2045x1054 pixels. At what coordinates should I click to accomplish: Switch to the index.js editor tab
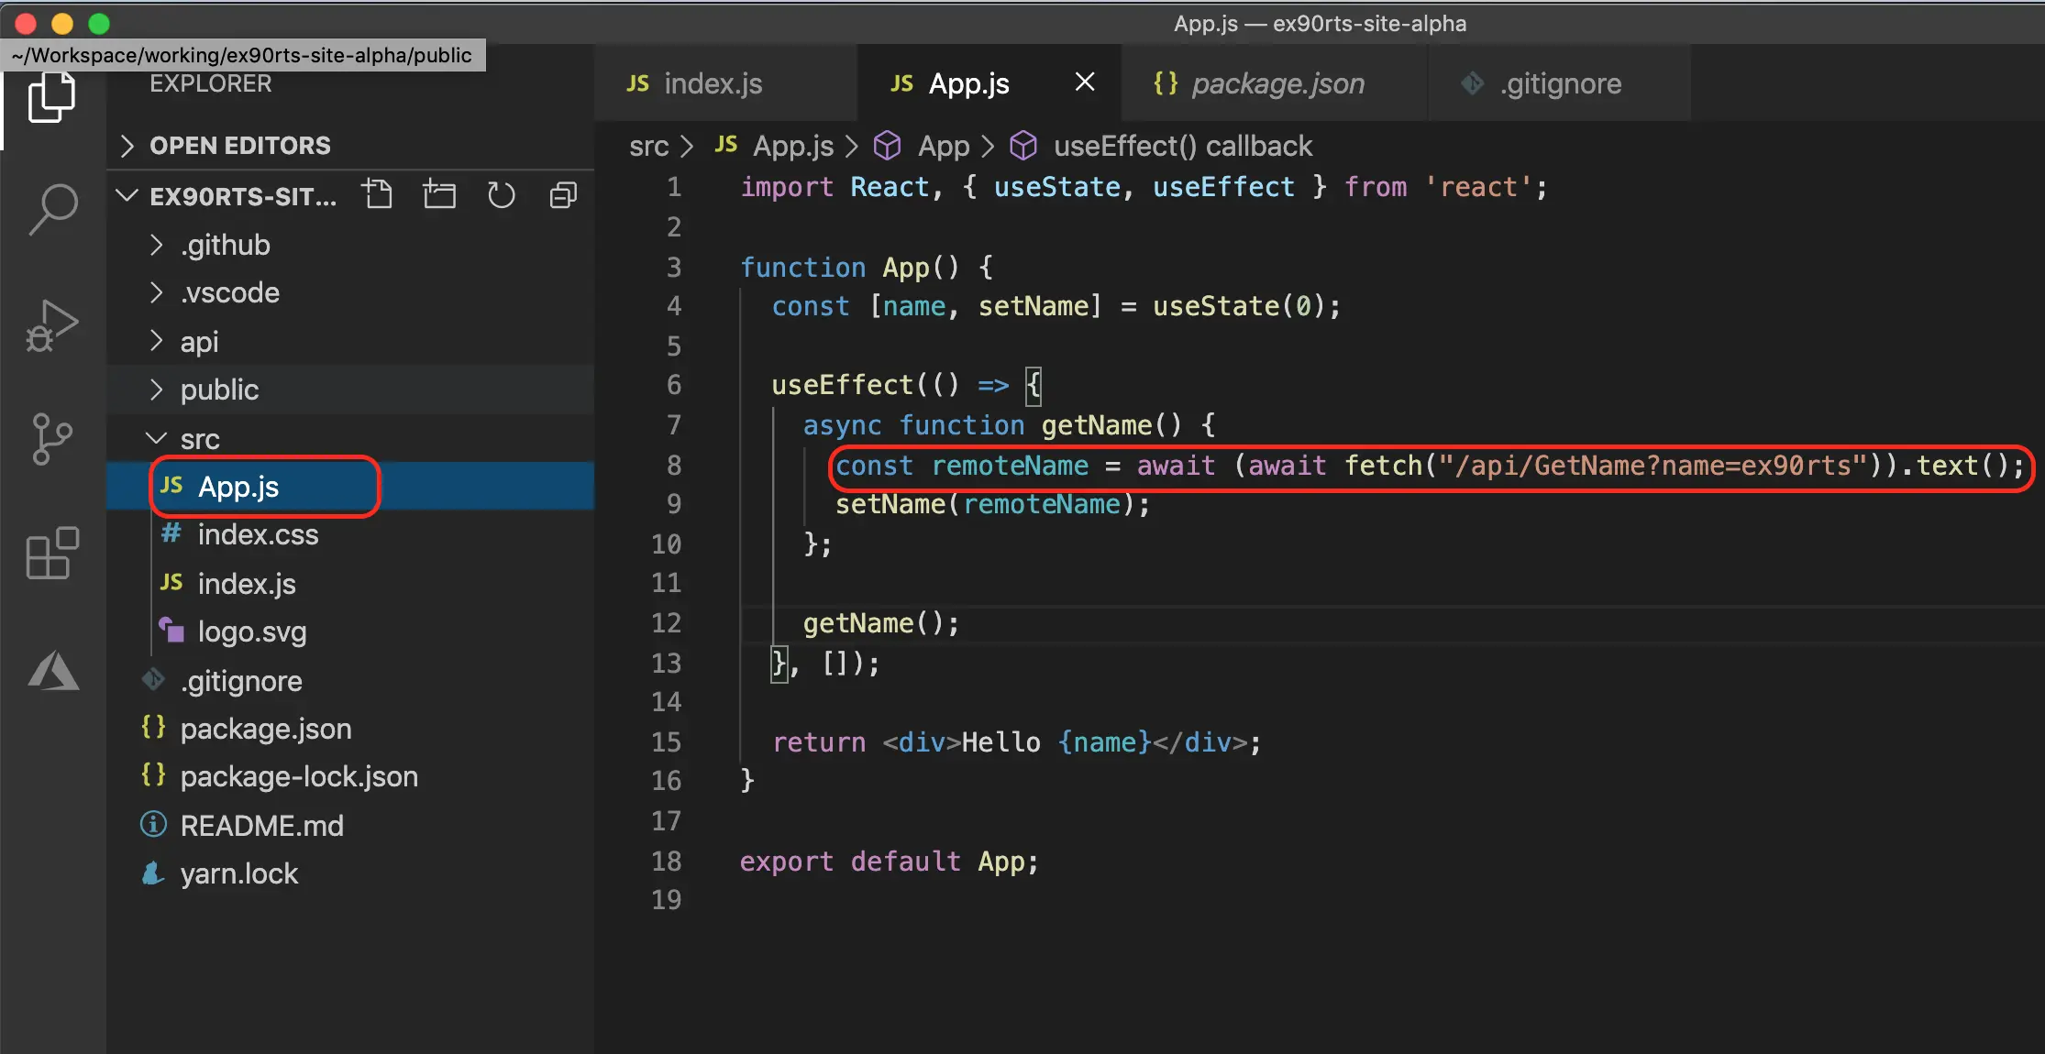713,84
